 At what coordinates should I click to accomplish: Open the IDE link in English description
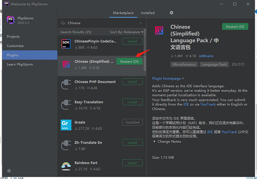186,104
